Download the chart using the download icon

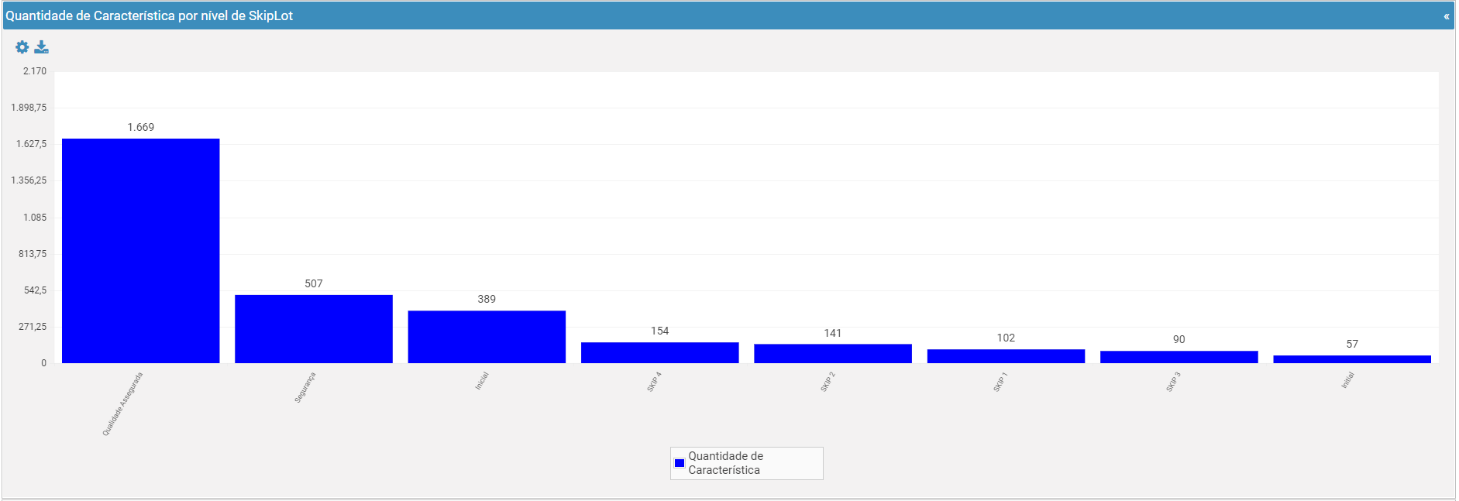pos(42,47)
